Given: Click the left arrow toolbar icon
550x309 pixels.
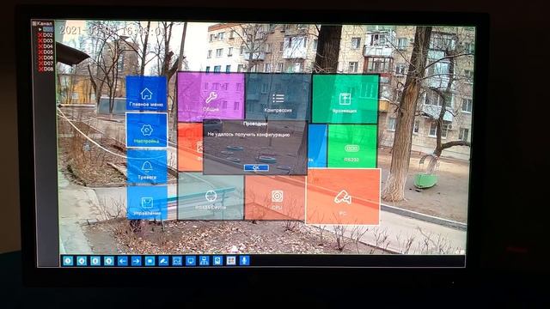Looking at the screenshot, I should tap(122, 261).
